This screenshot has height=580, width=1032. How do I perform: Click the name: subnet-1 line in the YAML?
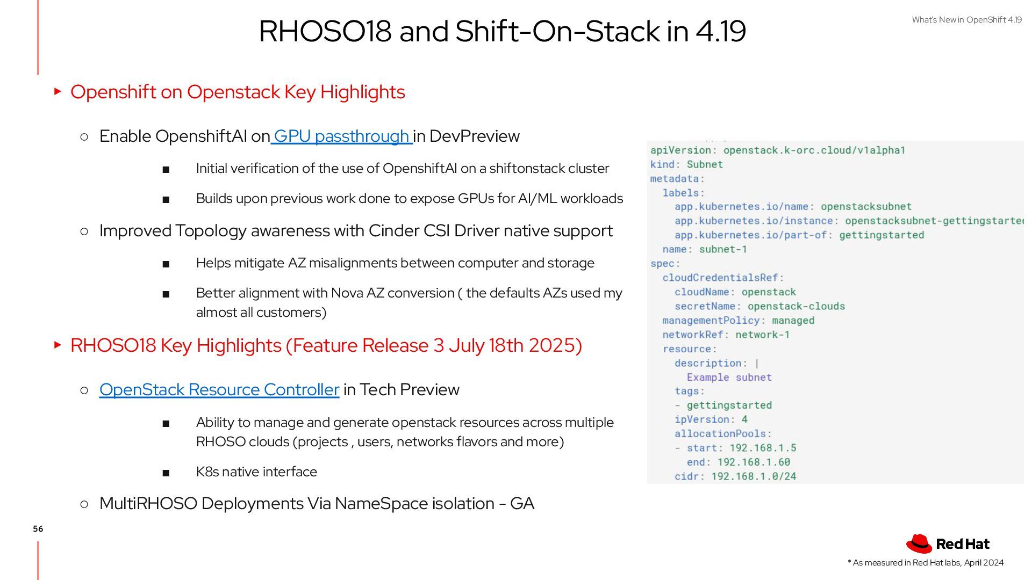click(x=705, y=249)
